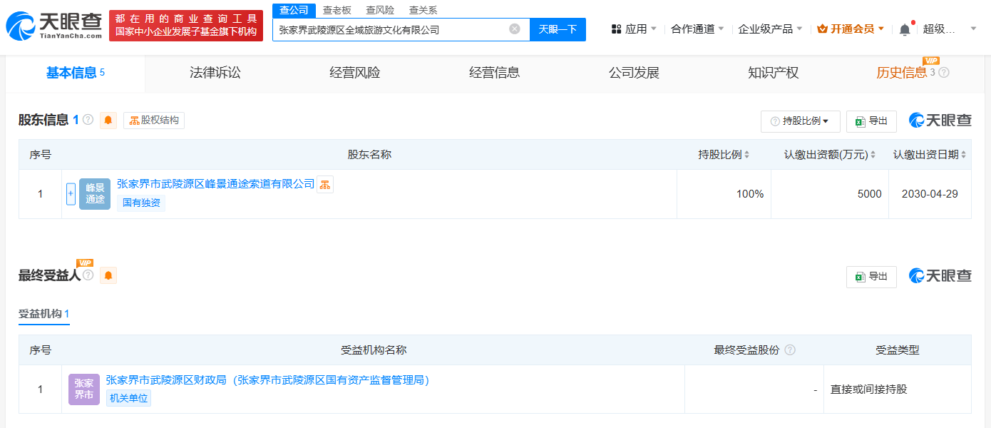Open the 持股比例 dropdown filter

tap(800, 121)
